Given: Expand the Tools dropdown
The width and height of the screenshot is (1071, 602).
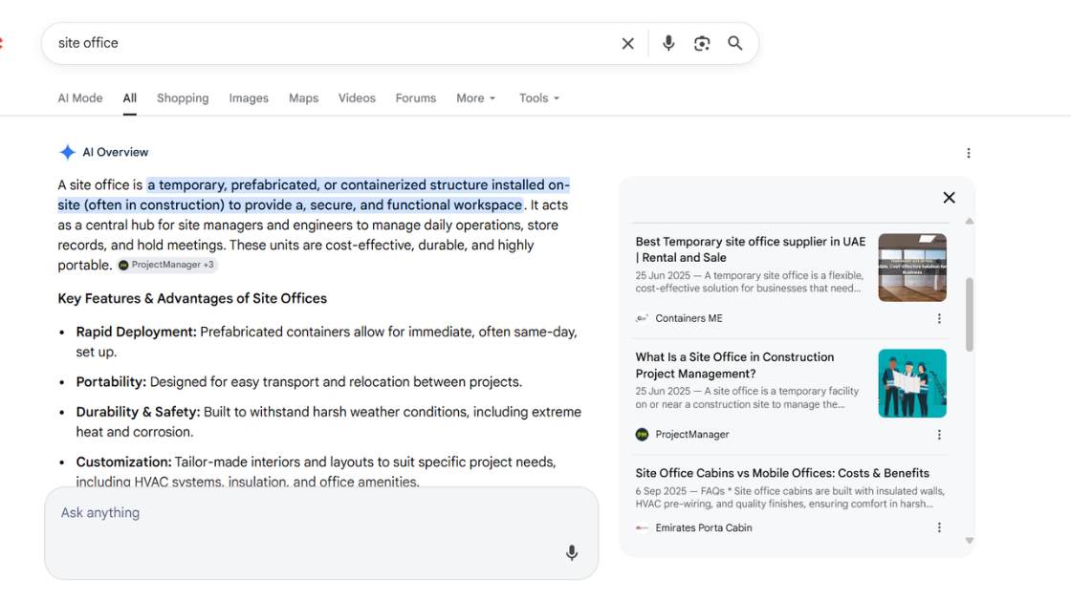Looking at the screenshot, I should click(539, 98).
